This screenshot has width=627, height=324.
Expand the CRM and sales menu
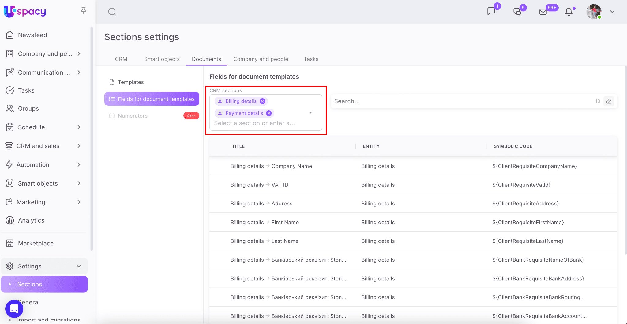(79, 146)
